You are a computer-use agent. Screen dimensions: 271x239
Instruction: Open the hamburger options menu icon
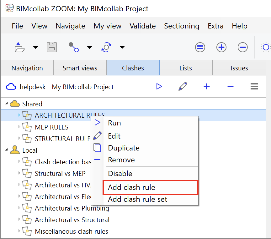pyautogui.click(x=254, y=87)
